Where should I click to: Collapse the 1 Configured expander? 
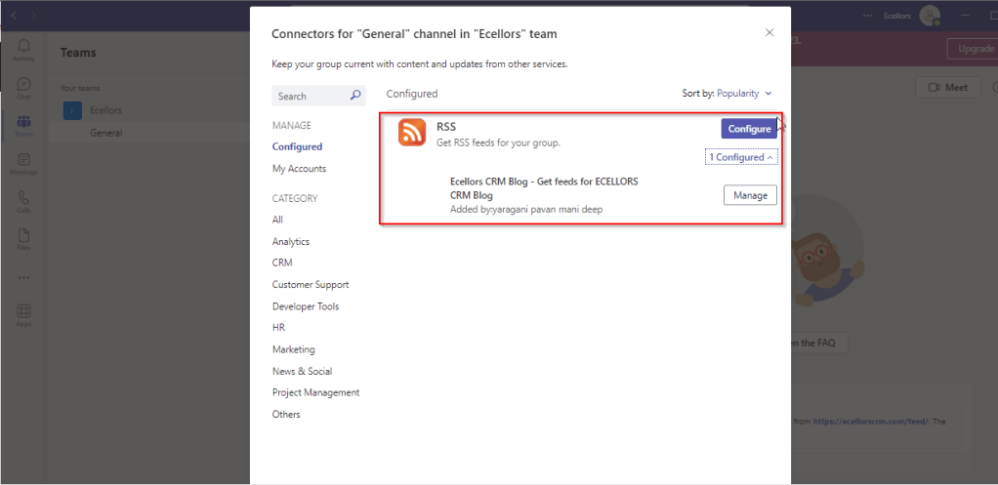pos(741,157)
